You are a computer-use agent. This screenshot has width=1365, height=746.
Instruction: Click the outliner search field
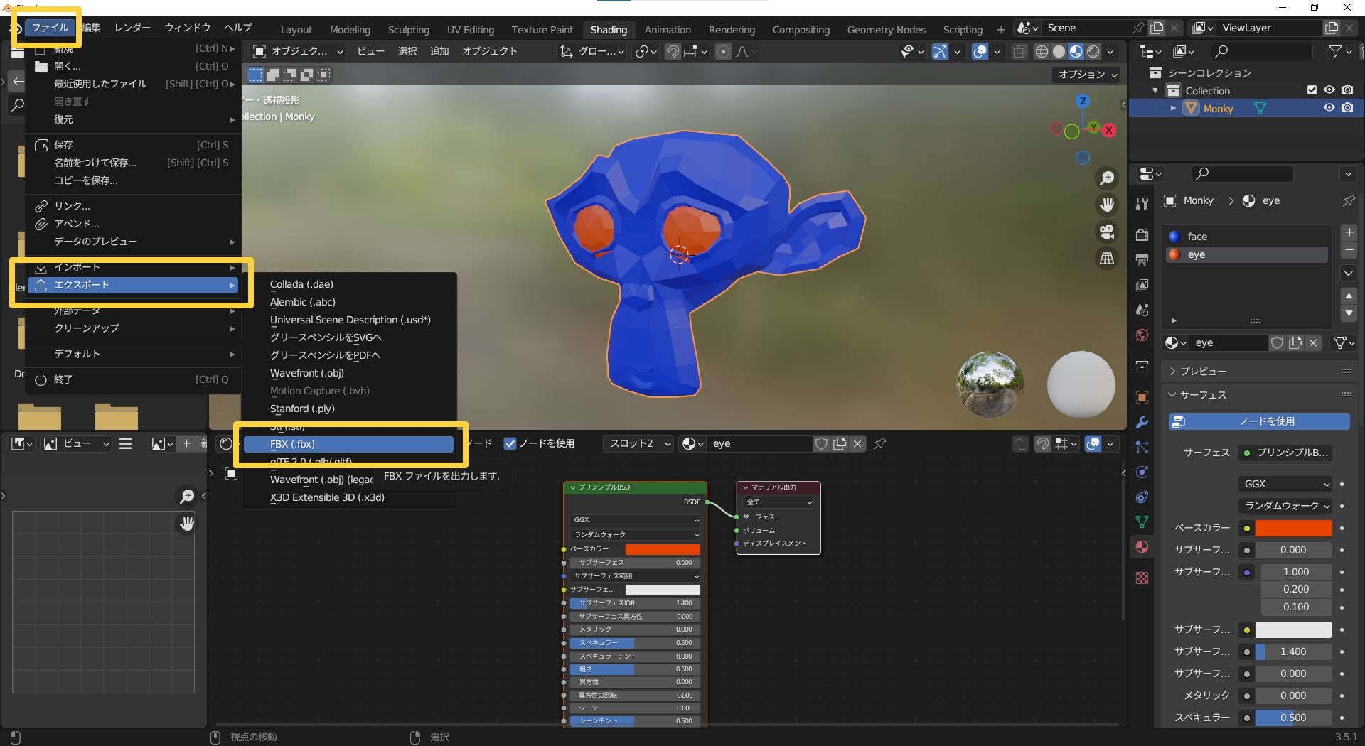pos(1262,51)
